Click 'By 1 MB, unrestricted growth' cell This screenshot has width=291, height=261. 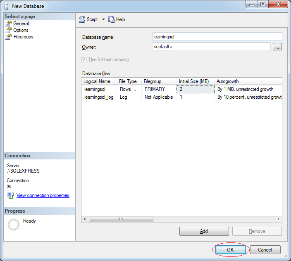[248, 89]
